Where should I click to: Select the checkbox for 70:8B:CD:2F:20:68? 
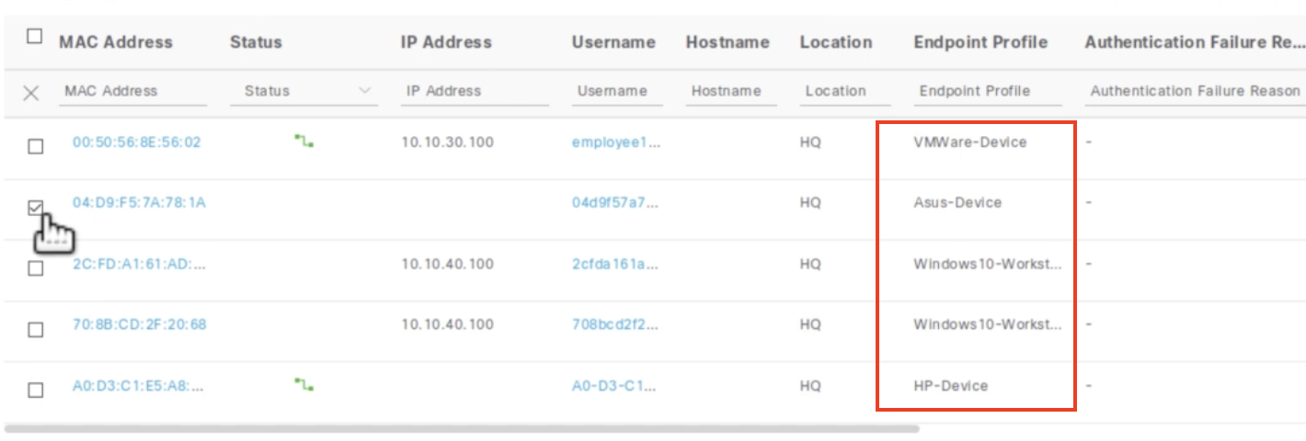click(x=35, y=329)
